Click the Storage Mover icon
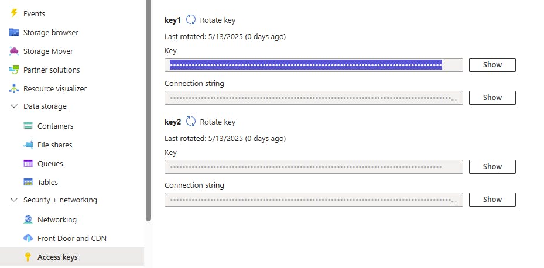This screenshot has width=544, height=268. coord(14,51)
